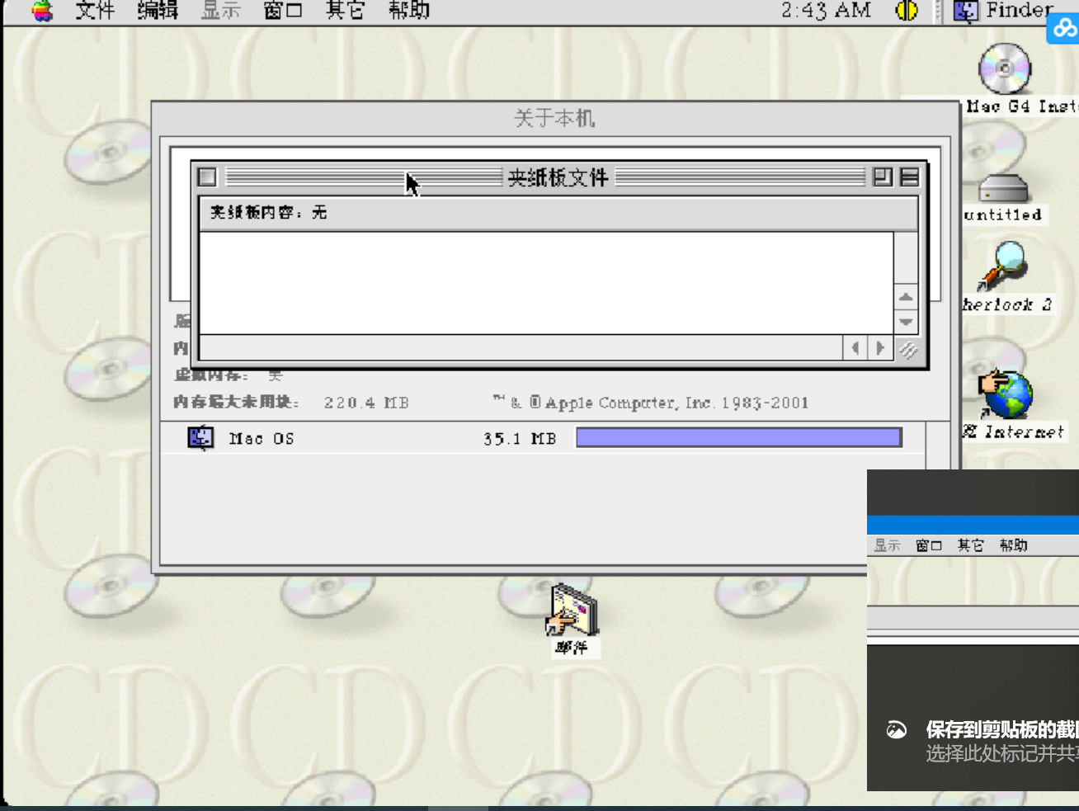Click the volume icon beside the clock
This screenshot has width=1079, height=811.
[x=905, y=11]
